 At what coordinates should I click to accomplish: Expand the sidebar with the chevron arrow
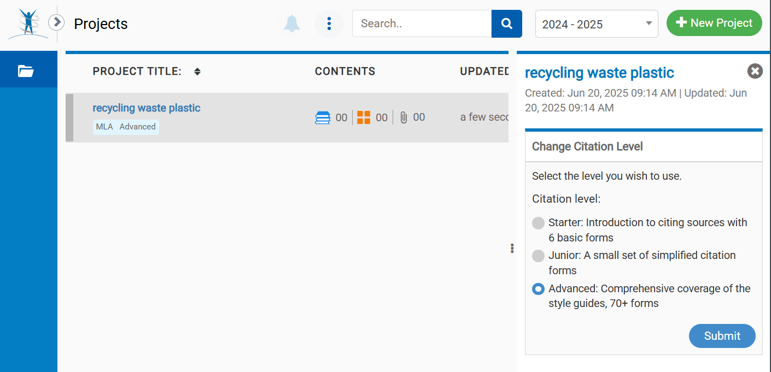tap(56, 22)
